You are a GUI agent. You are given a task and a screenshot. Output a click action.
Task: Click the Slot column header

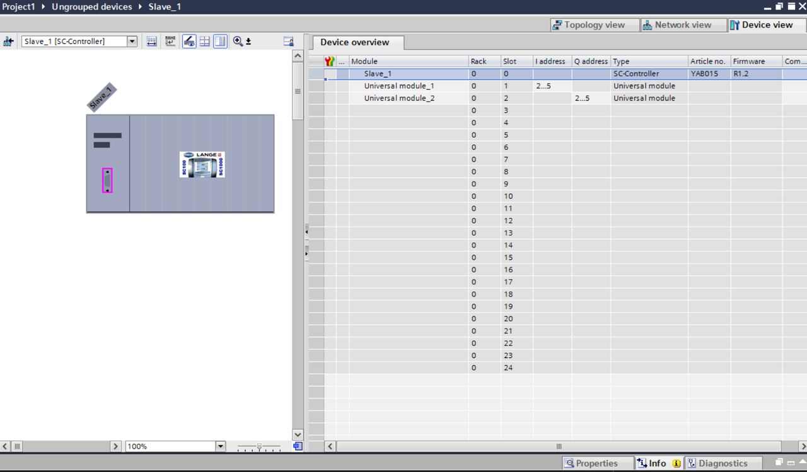tap(516, 62)
